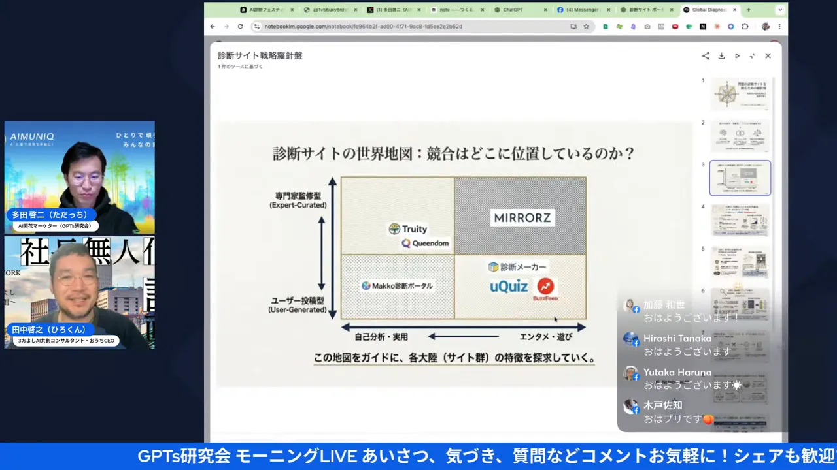Reload the NotebookLM page
The height and width of the screenshot is (470, 837).
(239, 26)
